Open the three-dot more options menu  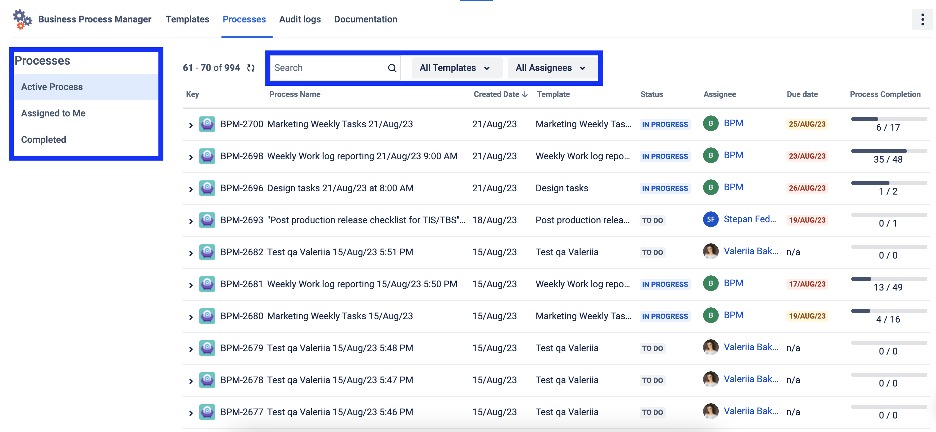922,19
